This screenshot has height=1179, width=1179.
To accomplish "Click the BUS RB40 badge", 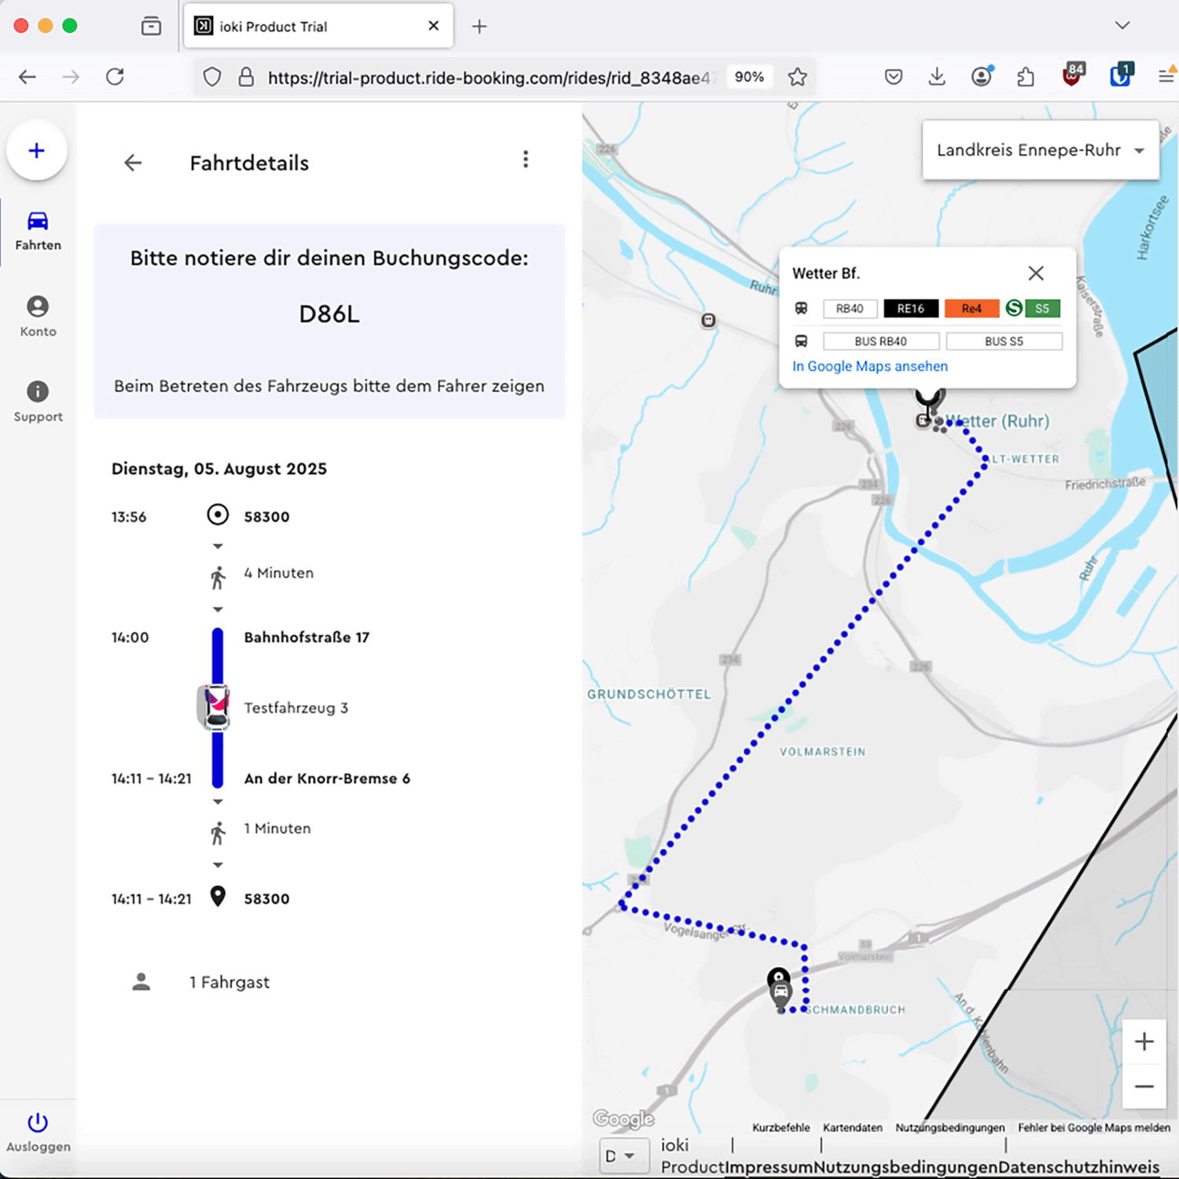I will [x=881, y=341].
